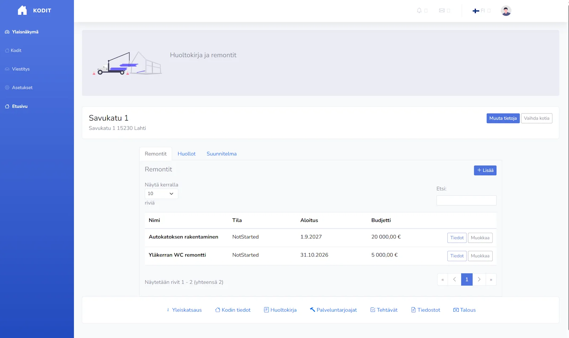Image resolution: width=569 pixels, height=338 pixels.
Task: Open Tiedot for Autokatoksen rakentaminen
Action: pyautogui.click(x=457, y=238)
